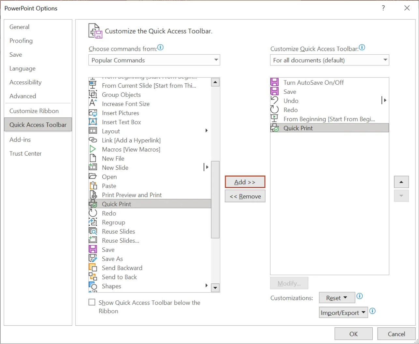Enable Show Quick Access Toolbar below the Ribbon

click(x=92, y=302)
